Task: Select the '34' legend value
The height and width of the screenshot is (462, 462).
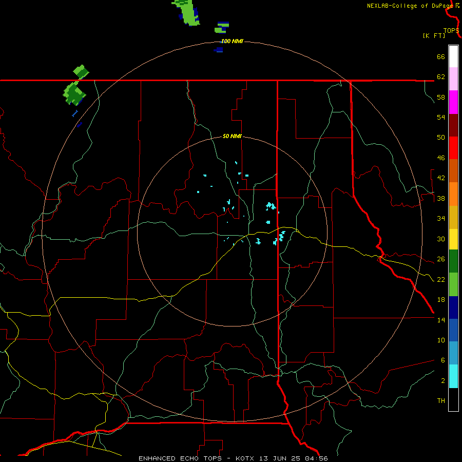Action: click(x=441, y=218)
